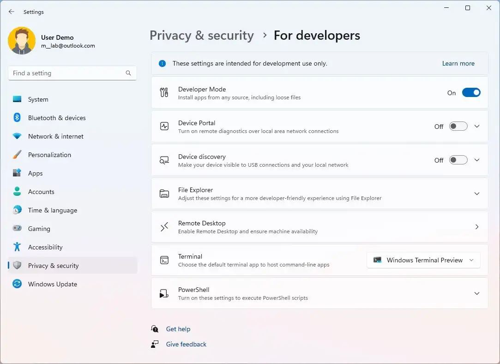This screenshot has width=500, height=364.
Task: Go to Bluetooth & devices section
Action: 56,118
